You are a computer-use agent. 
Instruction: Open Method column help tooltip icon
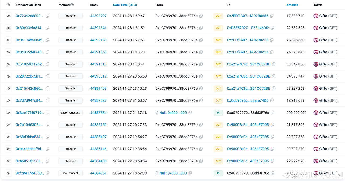(72, 5)
